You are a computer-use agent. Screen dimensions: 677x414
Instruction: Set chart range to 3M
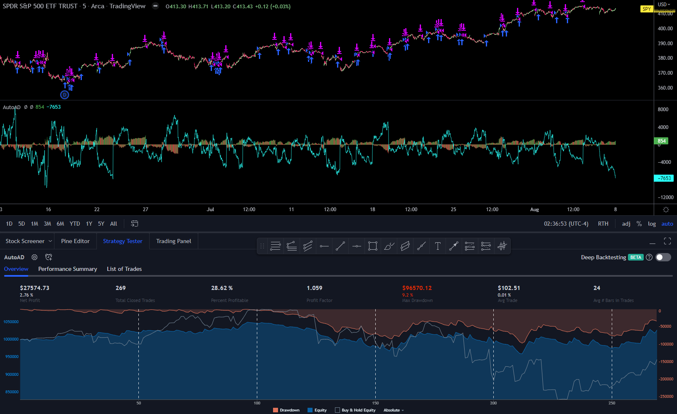pyautogui.click(x=47, y=224)
